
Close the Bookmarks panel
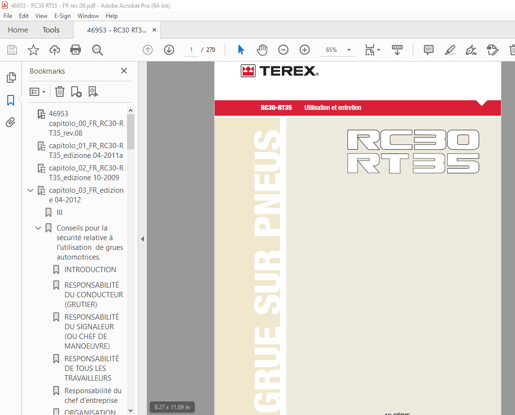pos(124,71)
